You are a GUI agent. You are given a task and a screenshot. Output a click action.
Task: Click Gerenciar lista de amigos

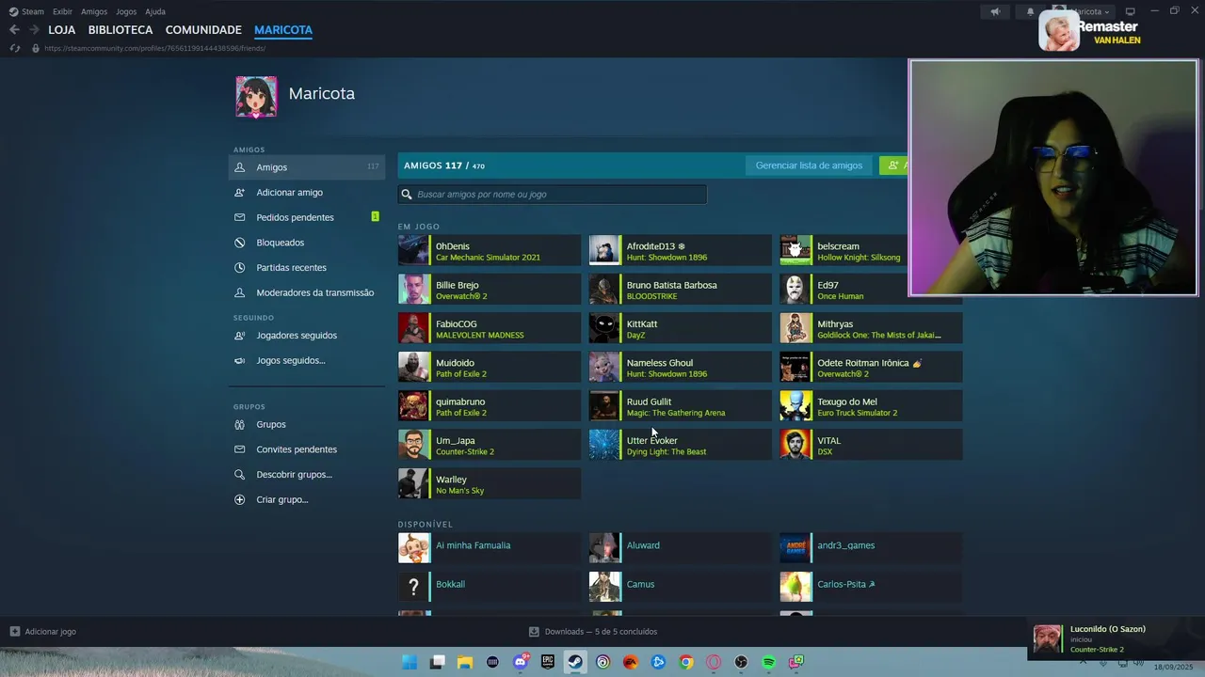809,165
